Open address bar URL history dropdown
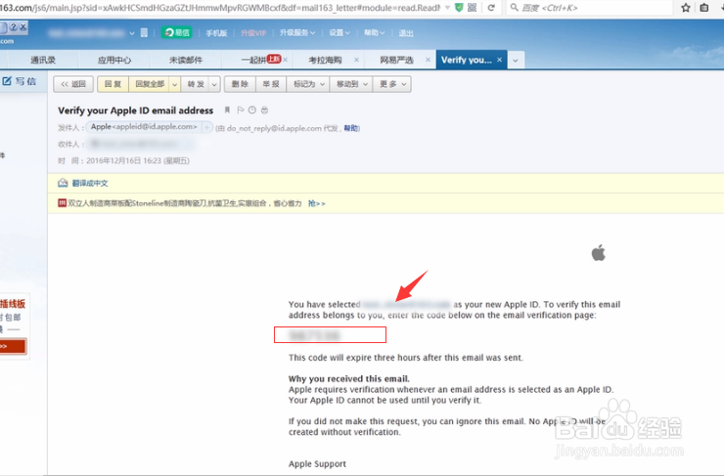 [x=447, y=8]
